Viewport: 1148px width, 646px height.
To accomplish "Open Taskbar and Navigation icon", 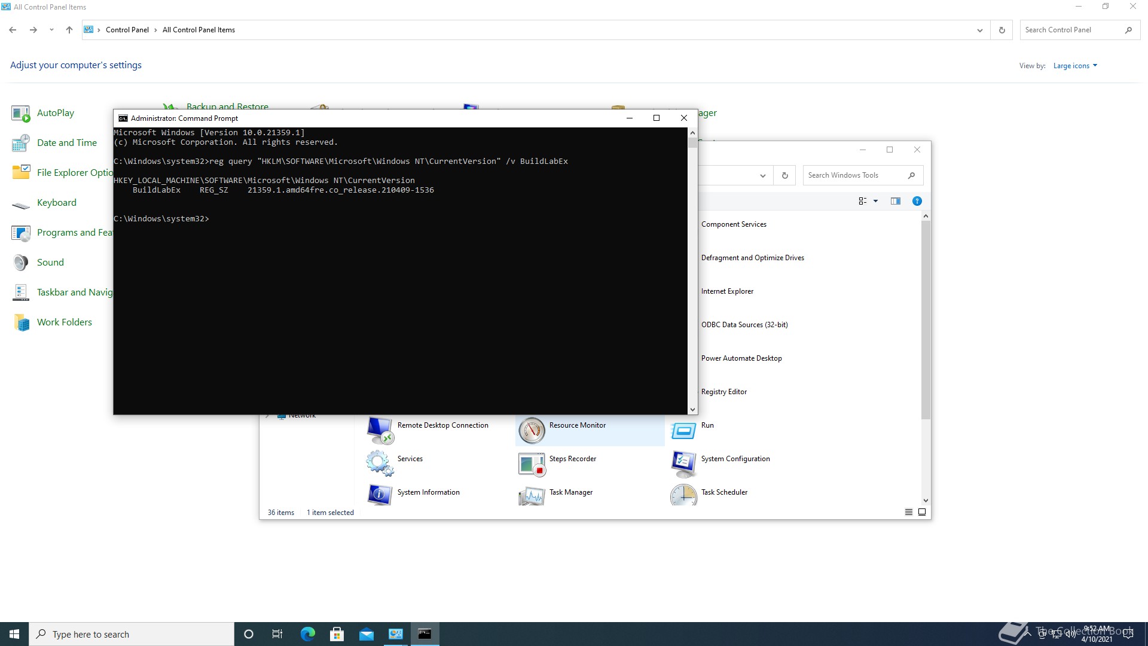I will (21, 292).
